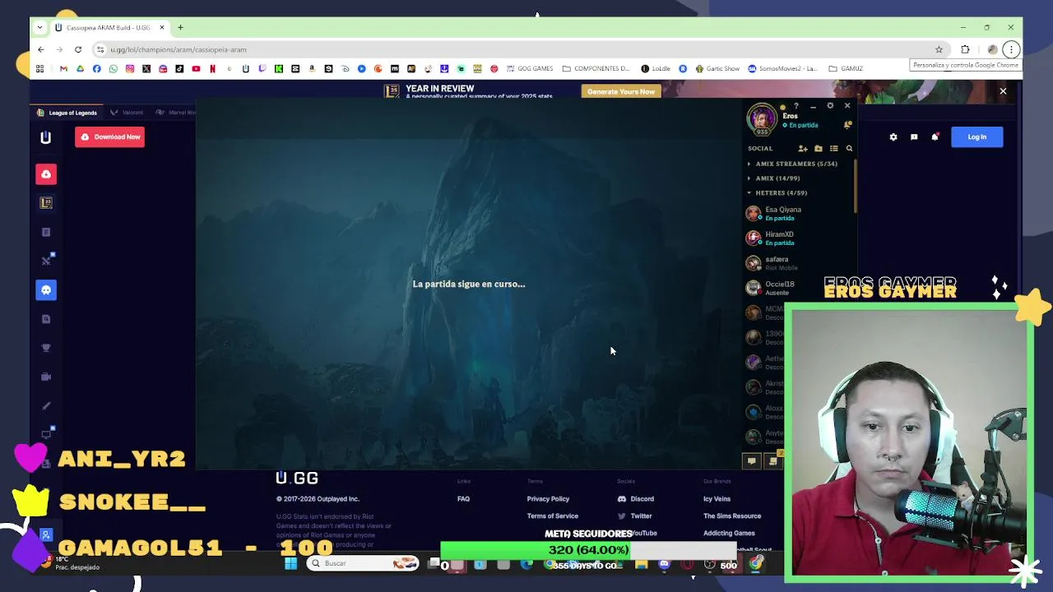Image resolution: width=1053 pixels, height=592 pixels.
Task: Click the red Download Now button
Action: pos(109,137)
